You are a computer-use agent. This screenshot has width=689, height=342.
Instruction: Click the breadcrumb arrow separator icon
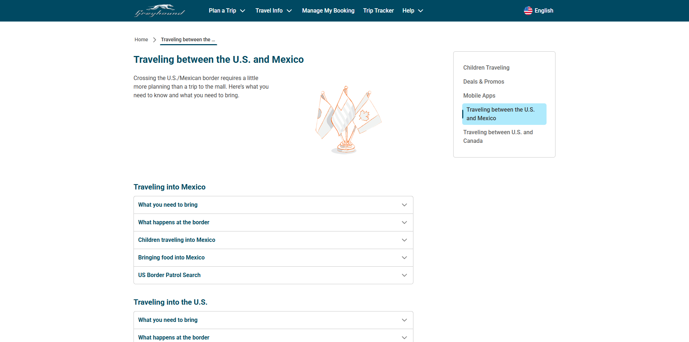(x=154, y=40)
